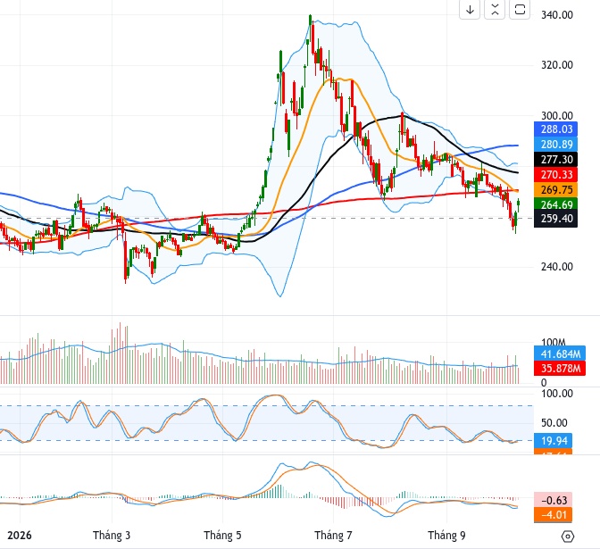Open chart settings gear icon

(568, 537)
